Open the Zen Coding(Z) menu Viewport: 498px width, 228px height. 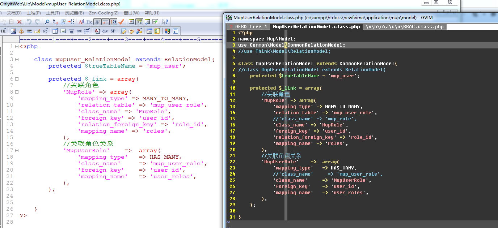pos(104,13)
